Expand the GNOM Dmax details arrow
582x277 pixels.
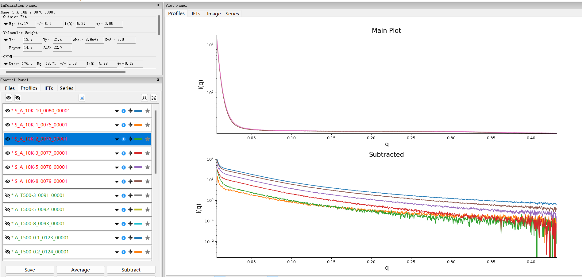[x=6, y=64]
